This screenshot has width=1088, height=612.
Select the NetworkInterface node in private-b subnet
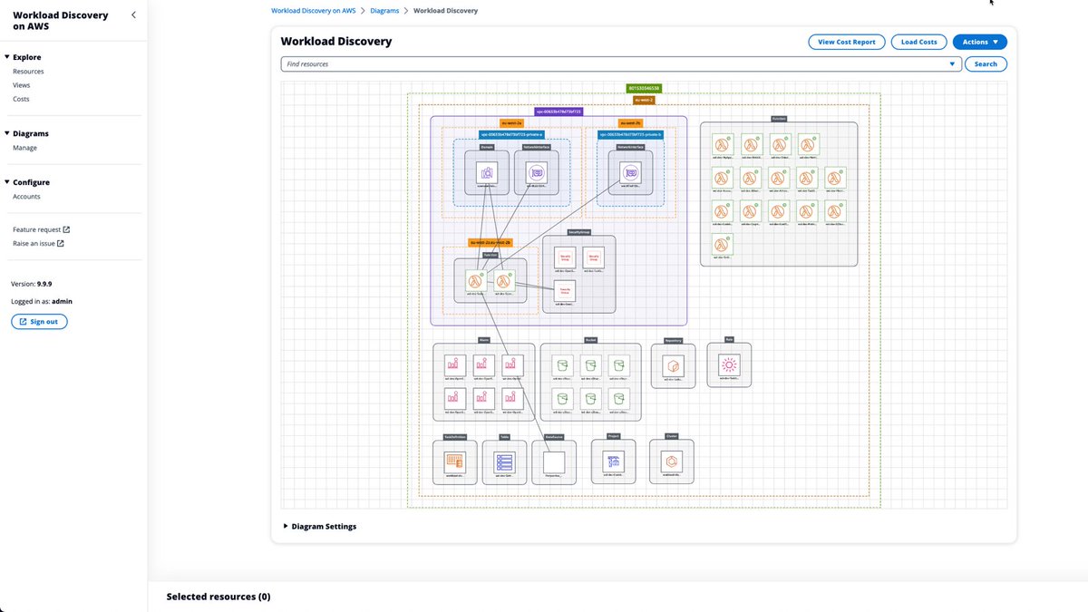(x=631, y=171)
